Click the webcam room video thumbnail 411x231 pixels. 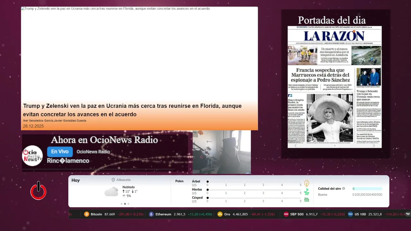pyautogui.click(x=222, y=152)
